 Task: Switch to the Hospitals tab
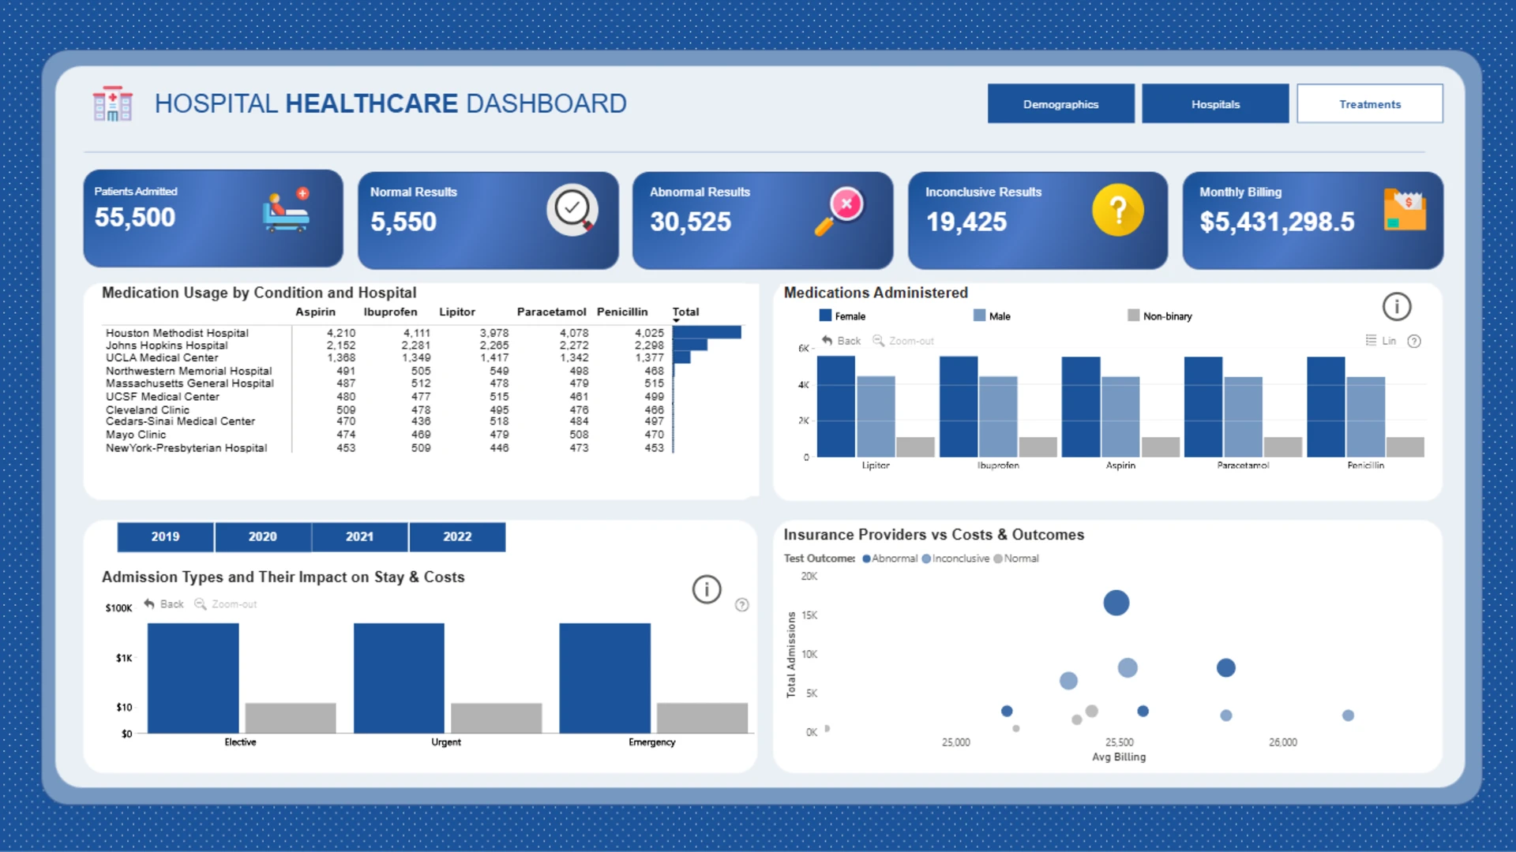(1215, 103)
